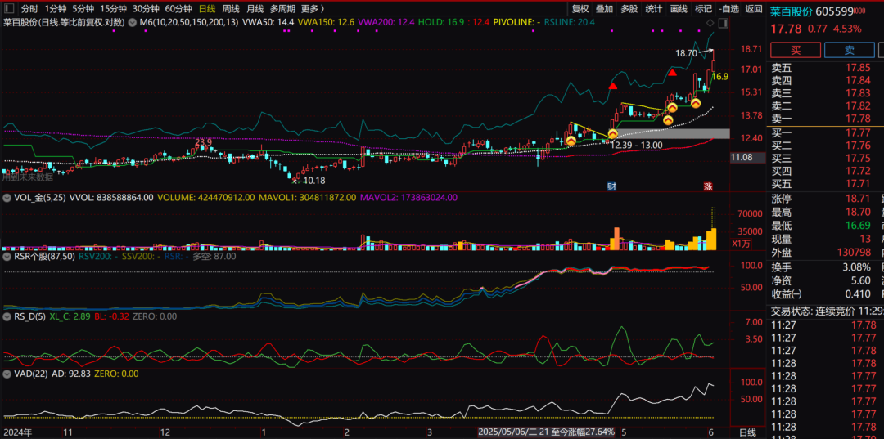This screenshot has height=439, width=884.
Task: Switch to 周线 weekly chart
Action: [x=231, y=8]
